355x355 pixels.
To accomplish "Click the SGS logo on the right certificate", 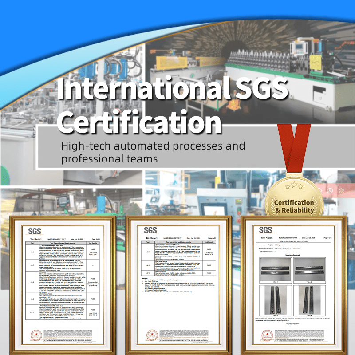I will point(265,230).
